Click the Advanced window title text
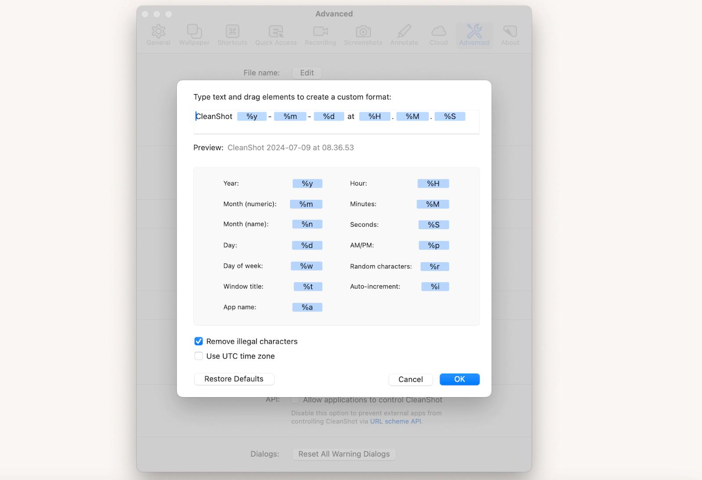 point(334,14)
